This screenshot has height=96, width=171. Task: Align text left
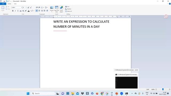(37, 11)
